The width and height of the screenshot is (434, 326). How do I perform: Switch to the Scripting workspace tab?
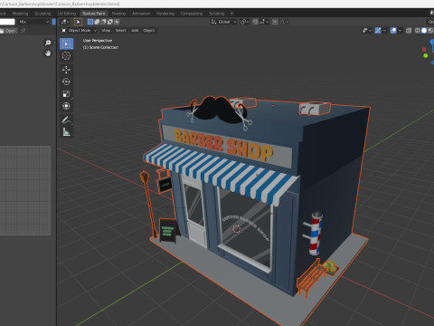216,14
